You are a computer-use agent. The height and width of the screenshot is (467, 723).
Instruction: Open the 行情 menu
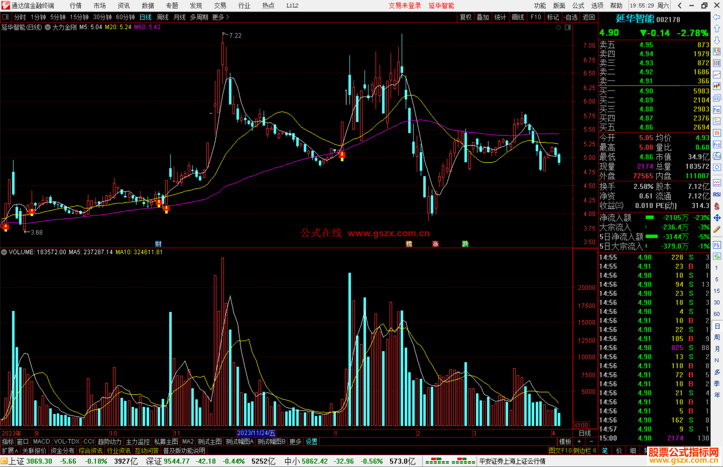(x=75, y=6)
